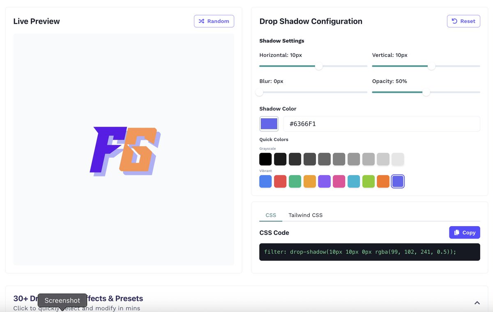Reset the drop shadow configuration
Screen dimensions: 493x312
(x=463, y=21)
